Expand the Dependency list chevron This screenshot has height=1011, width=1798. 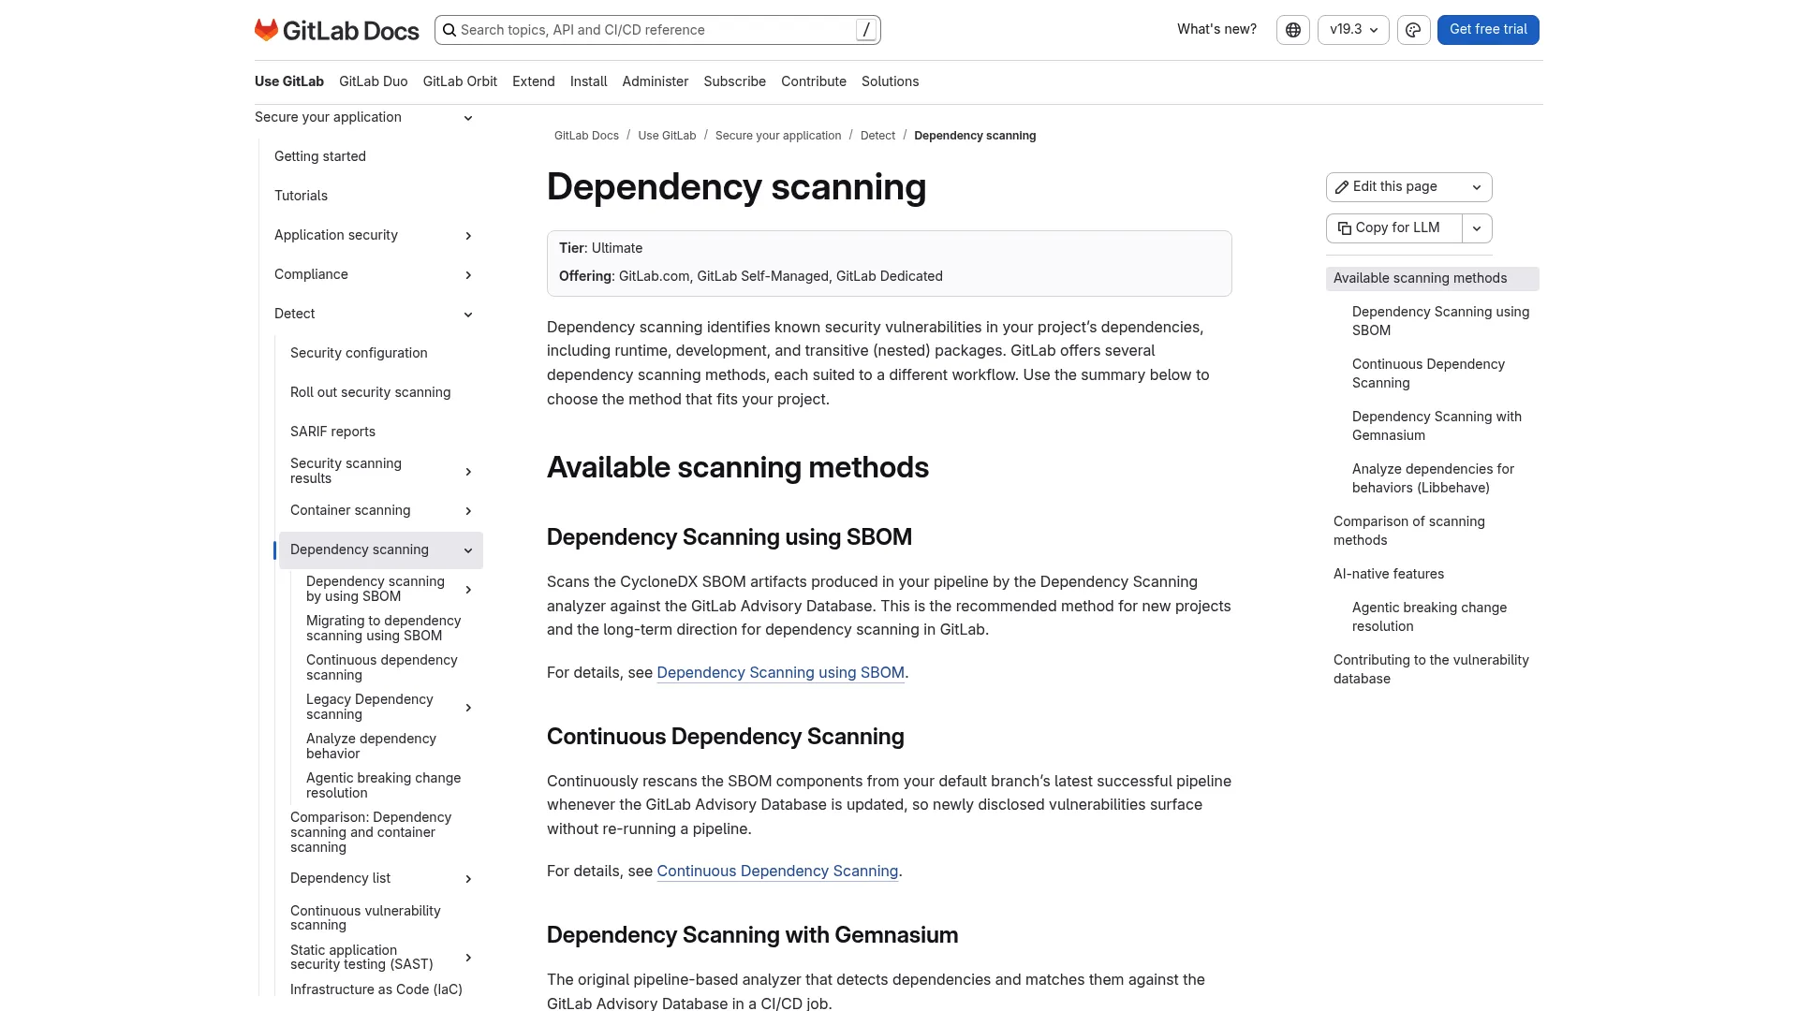[x=468, y=879]
